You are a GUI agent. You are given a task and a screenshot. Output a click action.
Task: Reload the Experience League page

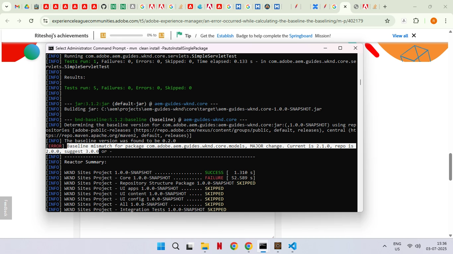click(31, 21)
